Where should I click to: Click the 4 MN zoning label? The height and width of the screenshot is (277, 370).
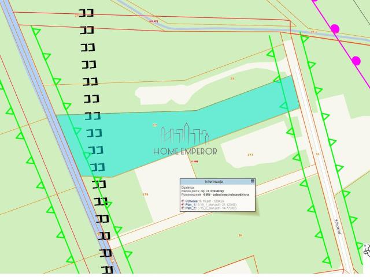pyautogui.click(x=194, y=162)
